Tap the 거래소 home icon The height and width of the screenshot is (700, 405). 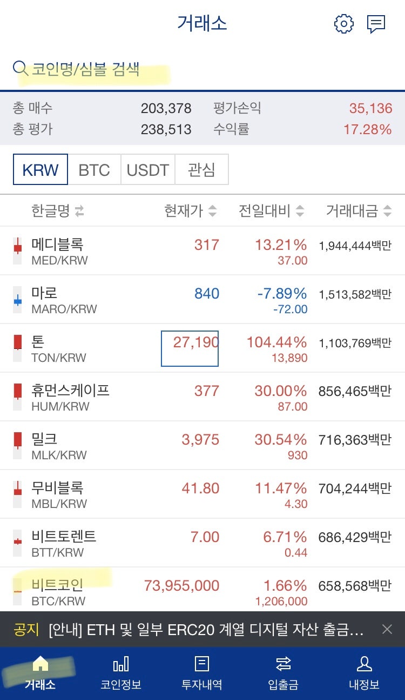pyautogui.click(x=40, y=664)
